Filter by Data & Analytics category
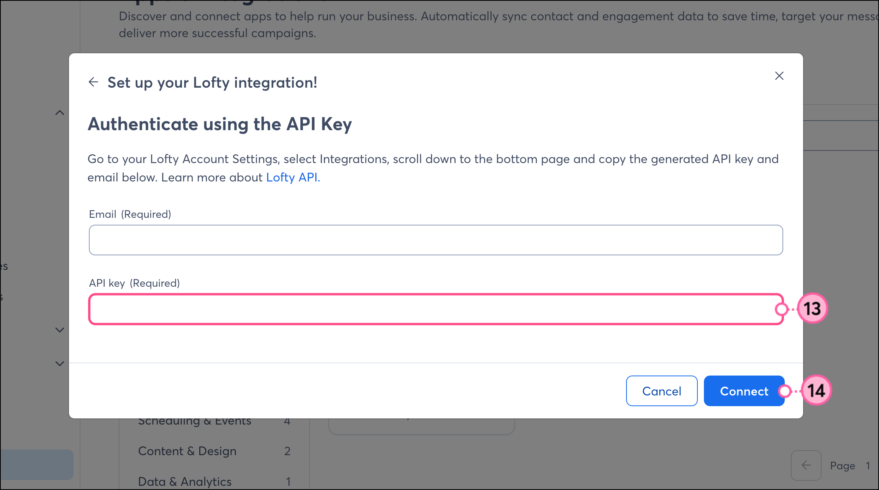 tap(185, 481)
